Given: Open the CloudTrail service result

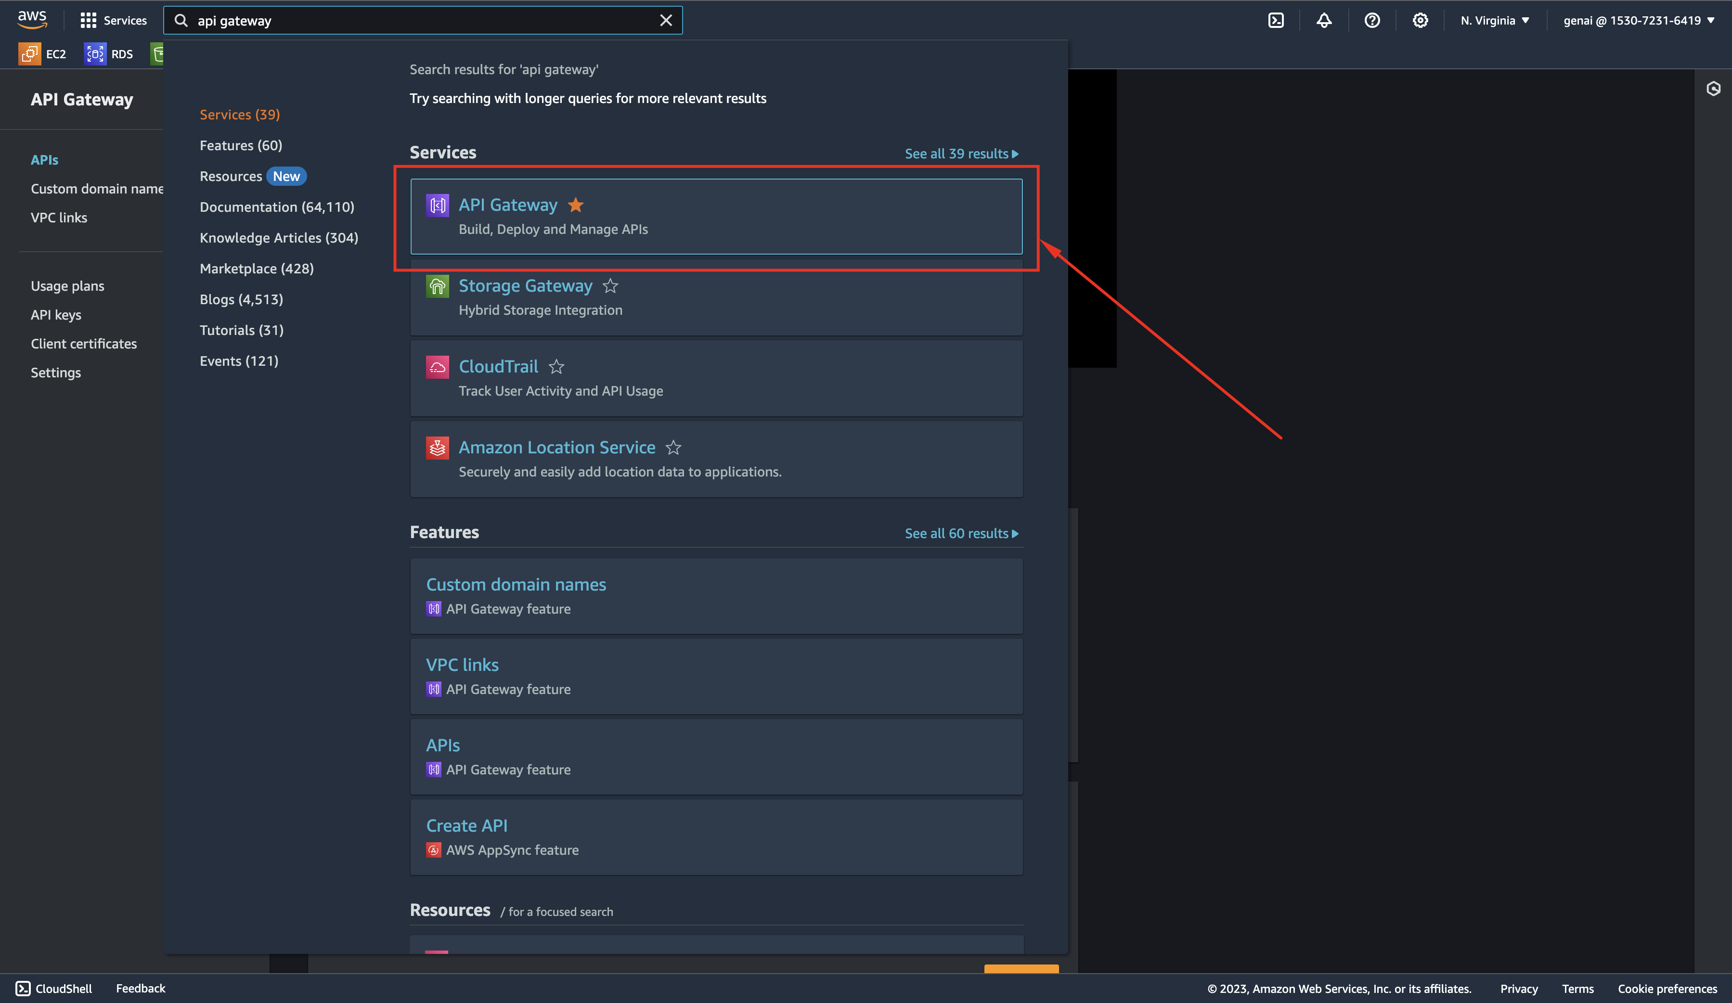Looking at the screenshot, I should point(716,378).
